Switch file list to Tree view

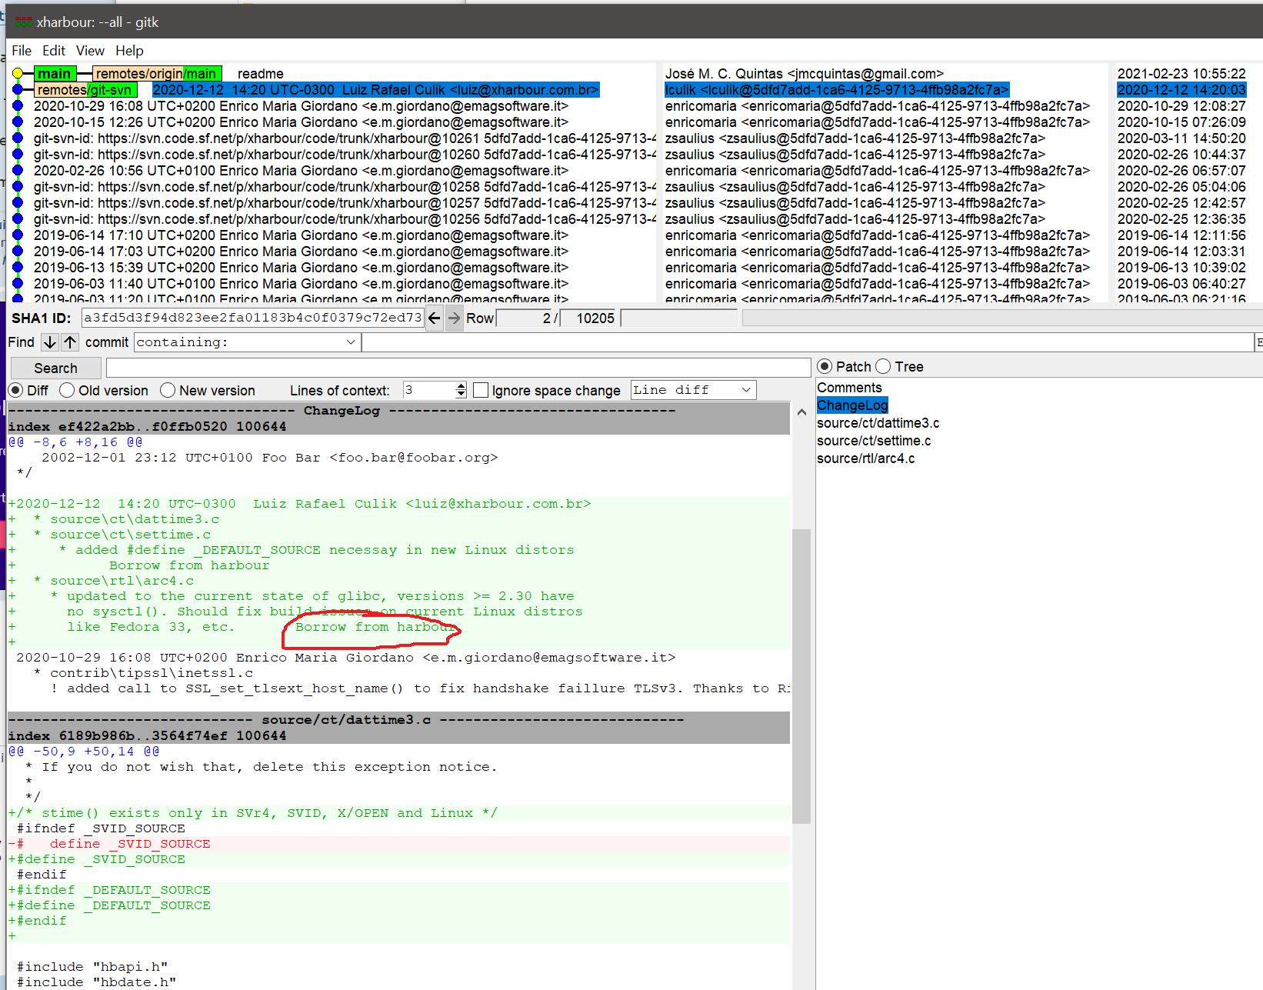(884, 367)
